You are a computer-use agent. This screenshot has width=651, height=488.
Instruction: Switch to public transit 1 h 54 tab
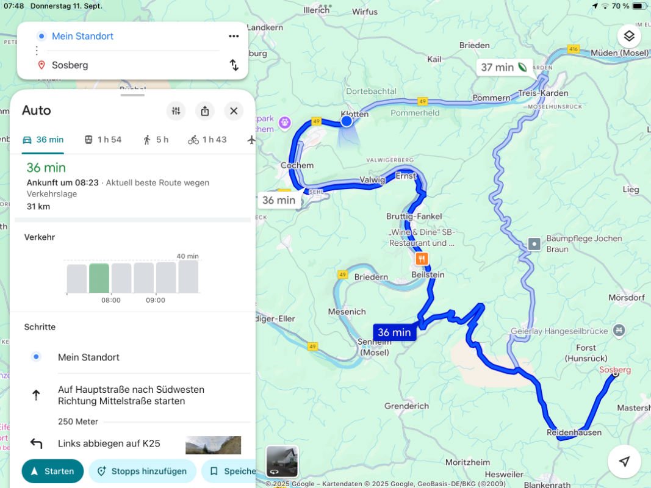click(103, 140)
